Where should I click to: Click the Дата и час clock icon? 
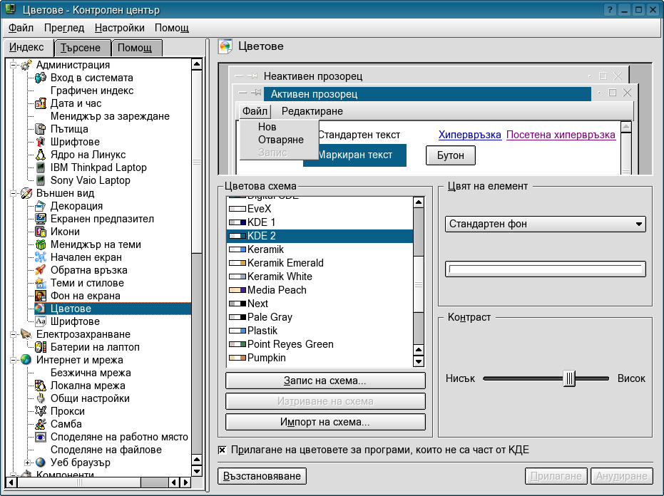41,103
